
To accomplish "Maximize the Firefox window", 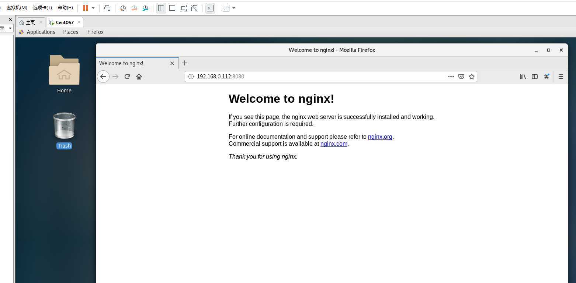I will (x=549, y=50).
